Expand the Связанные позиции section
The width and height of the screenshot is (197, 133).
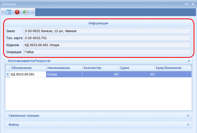coord(188,115)
